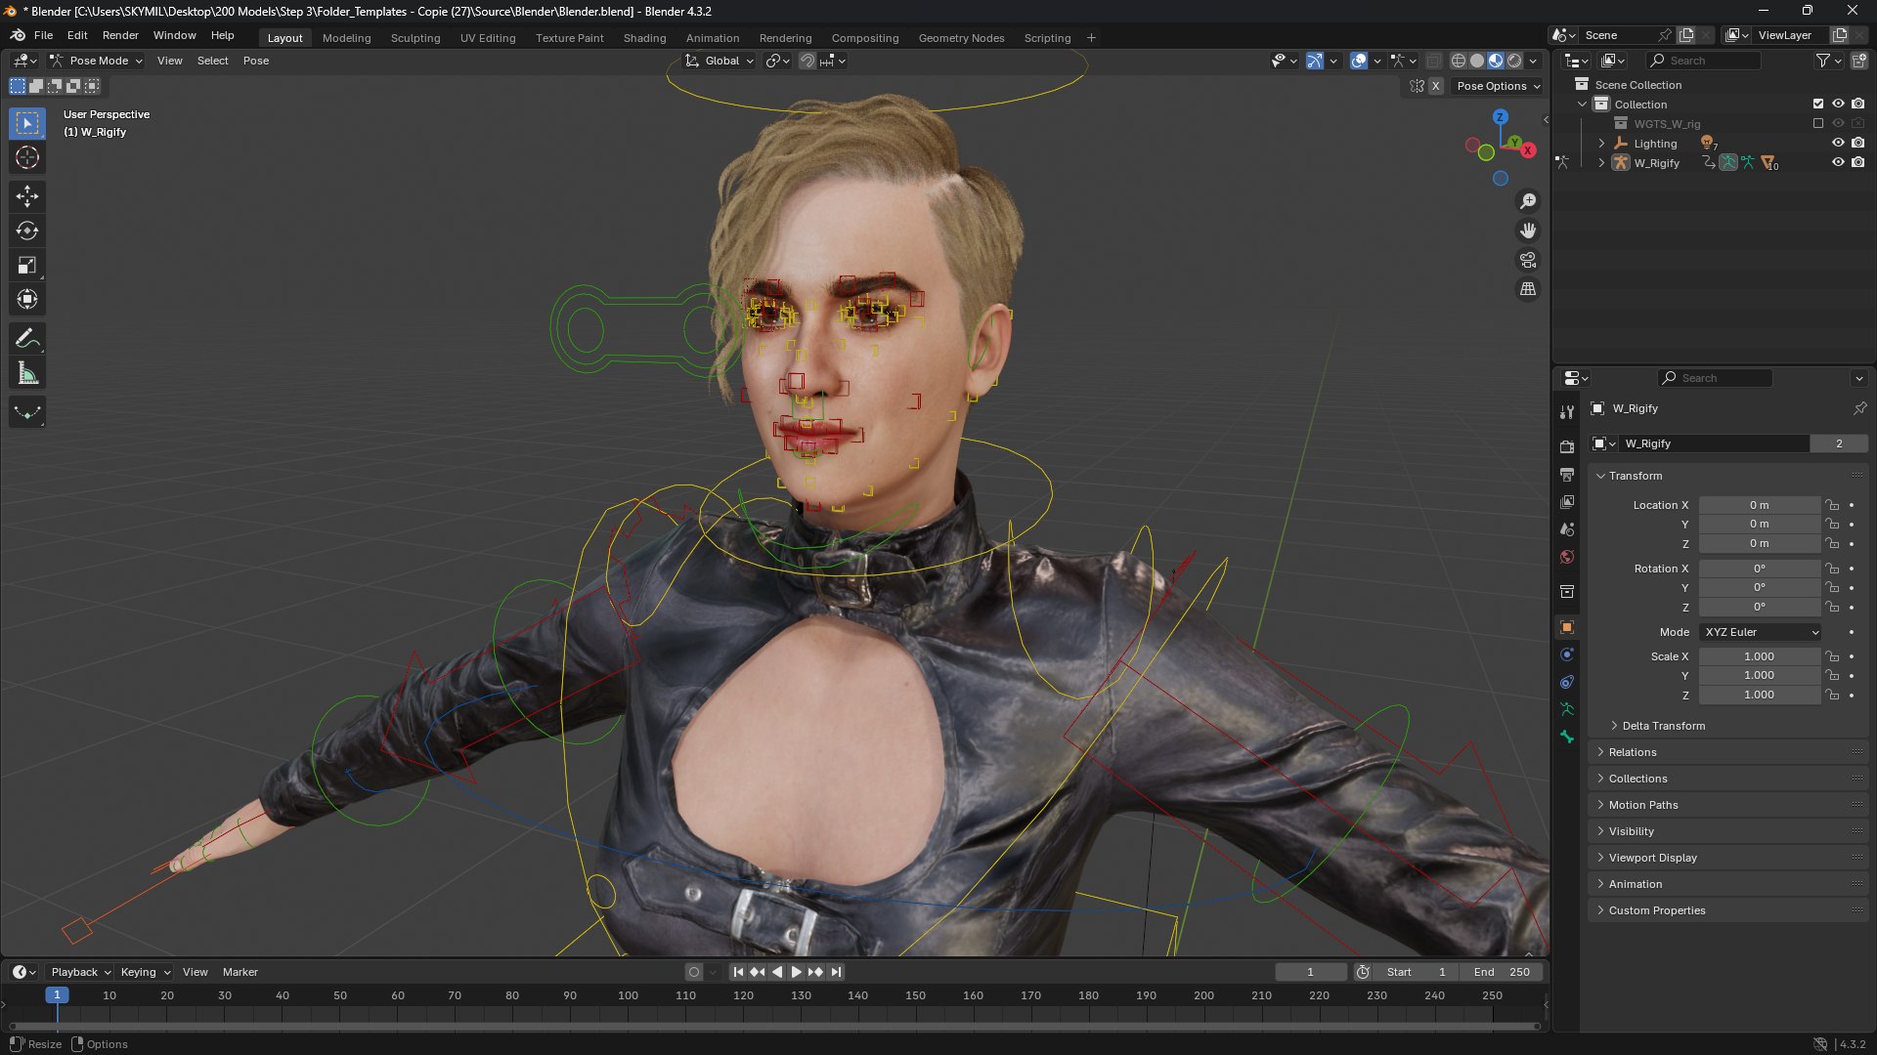
Task: Select the Measure ruler tool
Action: [27, 373]
